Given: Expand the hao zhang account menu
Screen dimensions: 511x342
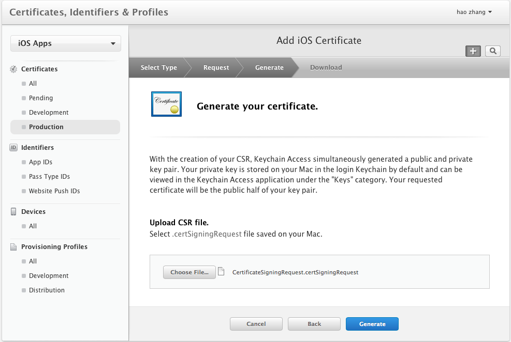Looking at the screenshot, I should point(474,12).
